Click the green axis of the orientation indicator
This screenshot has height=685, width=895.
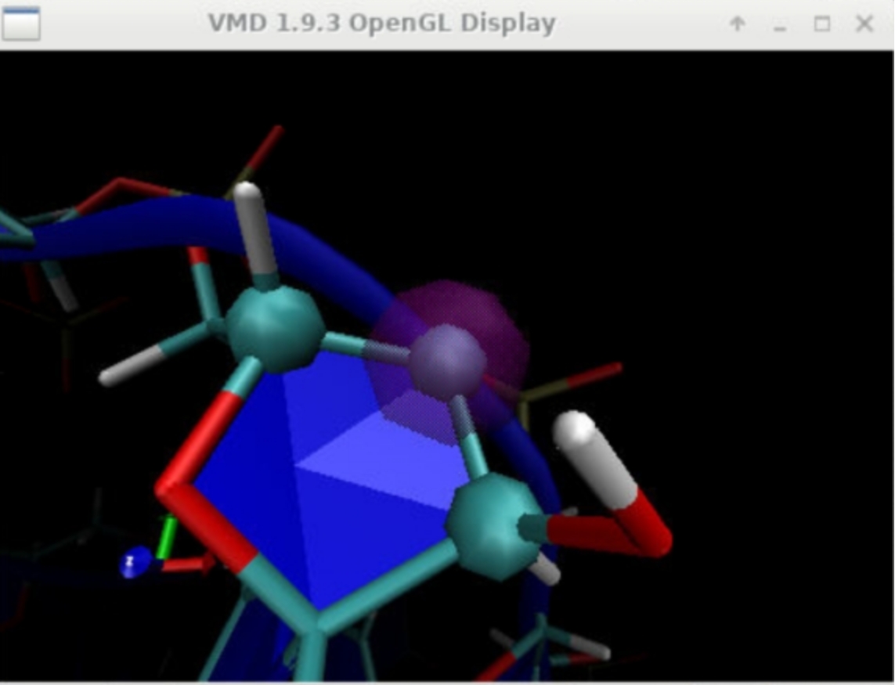pos(164,539)
